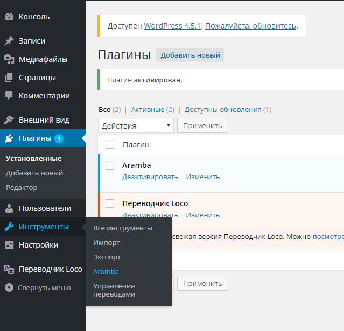Click the Комментарии speech bubble icon
Viewport: 344px width, 331px height.
tap(9, 96)
